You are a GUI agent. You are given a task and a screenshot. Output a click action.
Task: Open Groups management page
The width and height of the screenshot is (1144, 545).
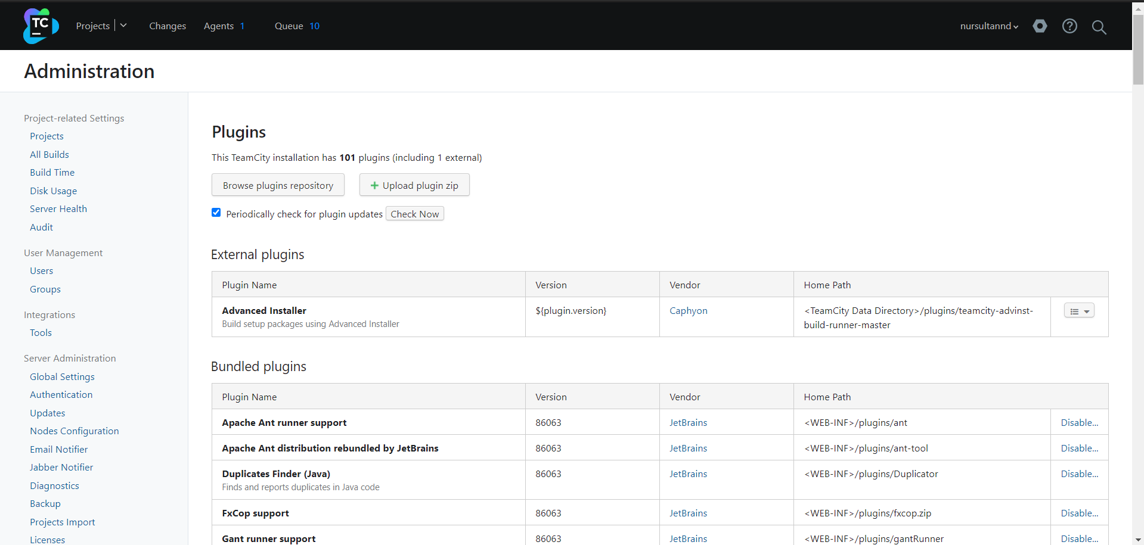pyautogui.click(x=45, y=289)
